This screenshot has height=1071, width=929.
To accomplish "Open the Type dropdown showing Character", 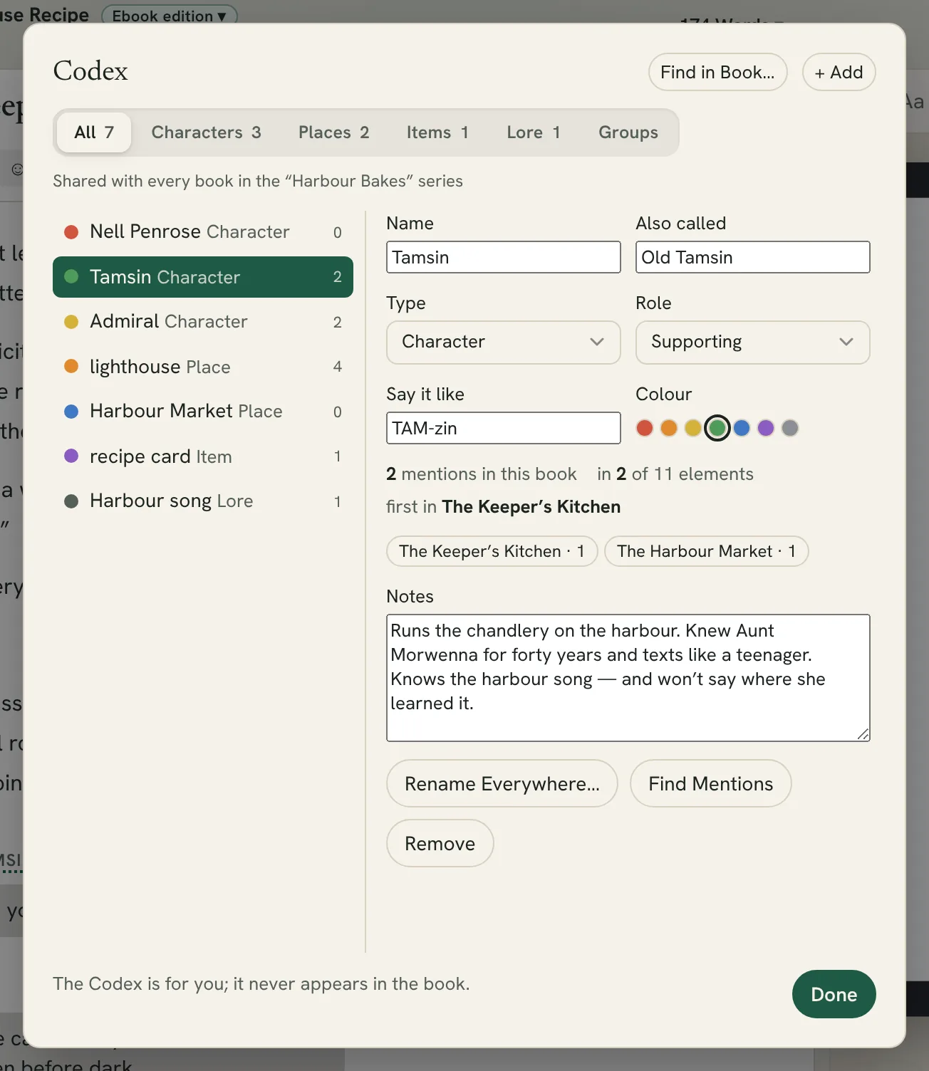I will [503, 342].
